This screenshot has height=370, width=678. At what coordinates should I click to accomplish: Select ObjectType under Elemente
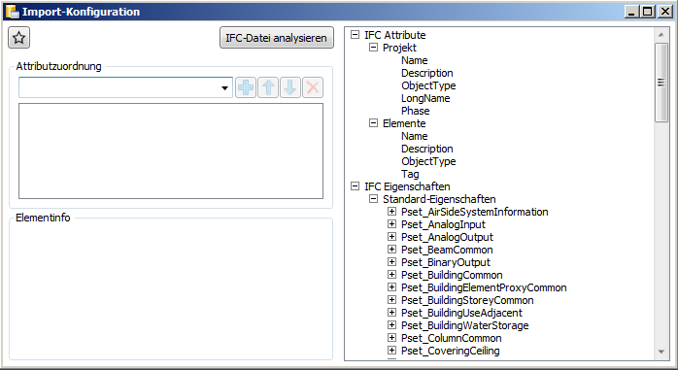click(x=428, y=161)
